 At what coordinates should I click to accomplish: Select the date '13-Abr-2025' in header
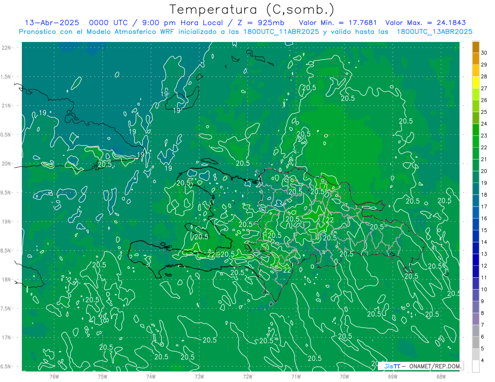(x=51, y=23)
